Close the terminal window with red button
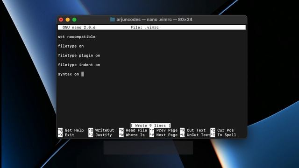299x168 pixels. point(61,20)
